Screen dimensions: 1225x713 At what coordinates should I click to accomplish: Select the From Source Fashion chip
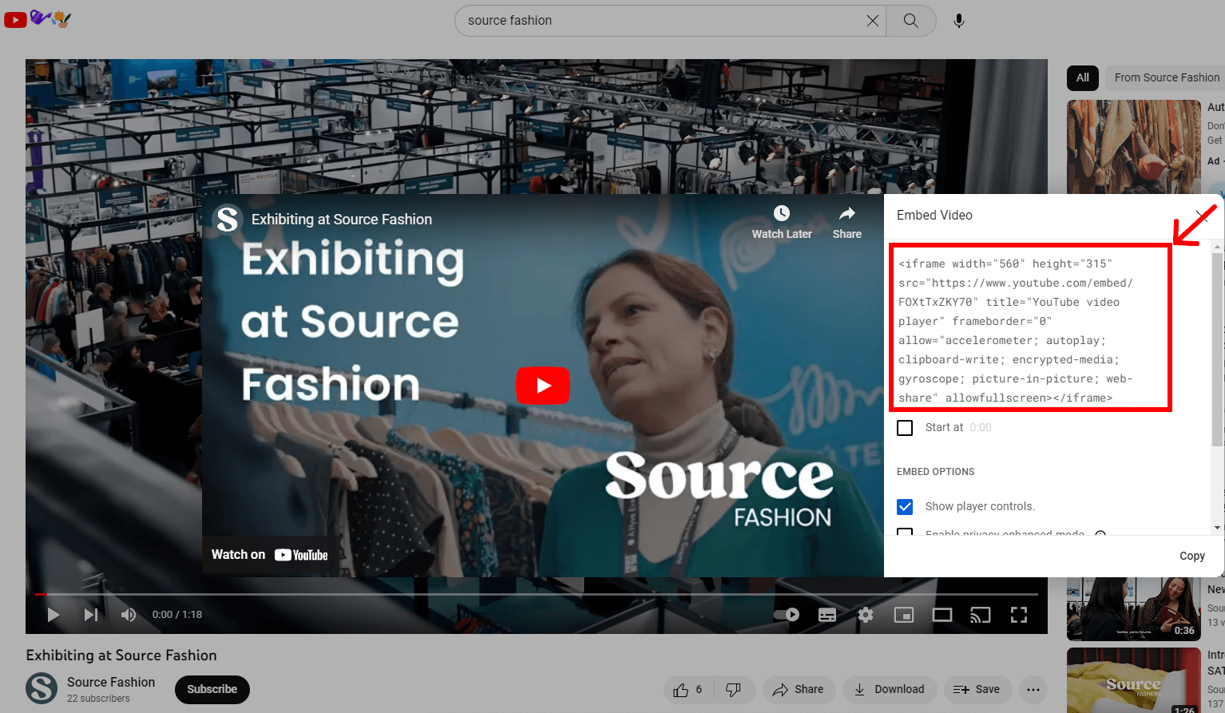[x=1167, y=77]
